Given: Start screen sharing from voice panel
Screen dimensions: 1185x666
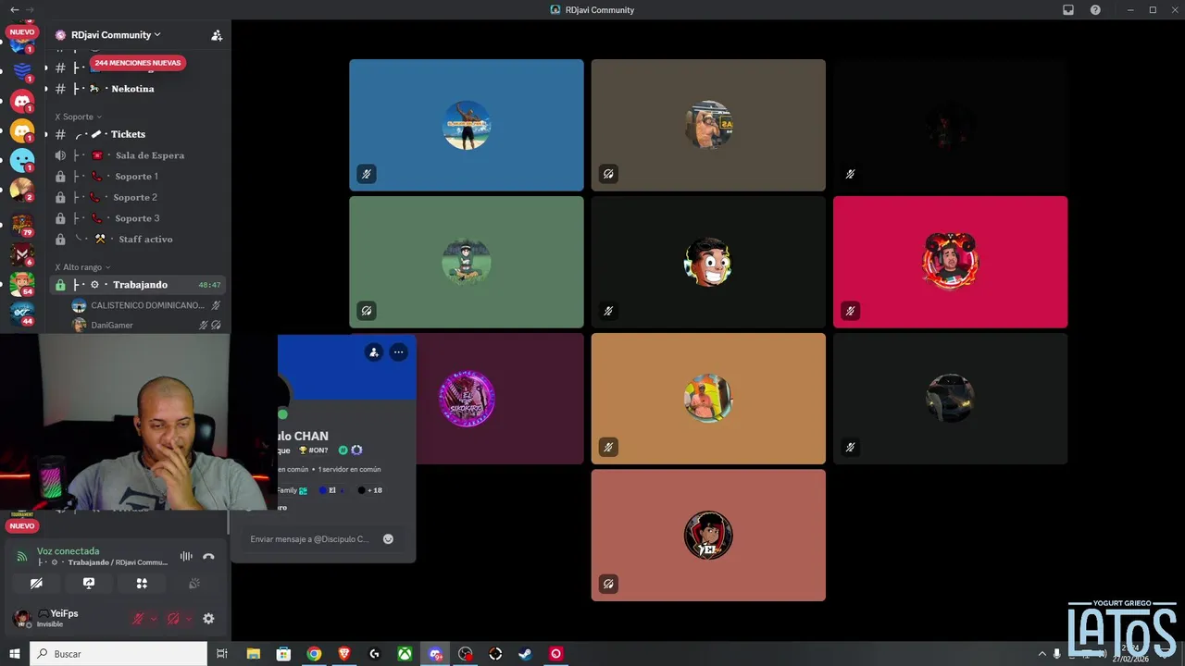Looking at the screenshot, I should pos(89,584).
